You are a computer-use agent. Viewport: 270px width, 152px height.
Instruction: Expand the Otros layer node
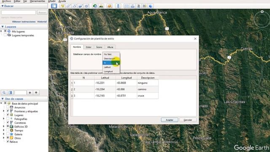pyautogui.click(x=4, y=138)
